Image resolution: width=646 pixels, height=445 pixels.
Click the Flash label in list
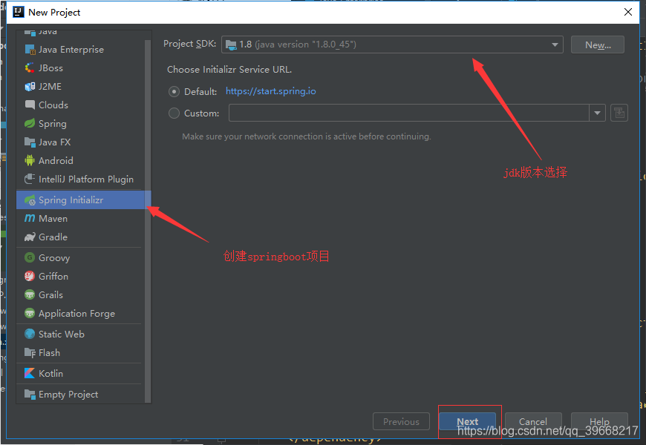pos(49,353)
